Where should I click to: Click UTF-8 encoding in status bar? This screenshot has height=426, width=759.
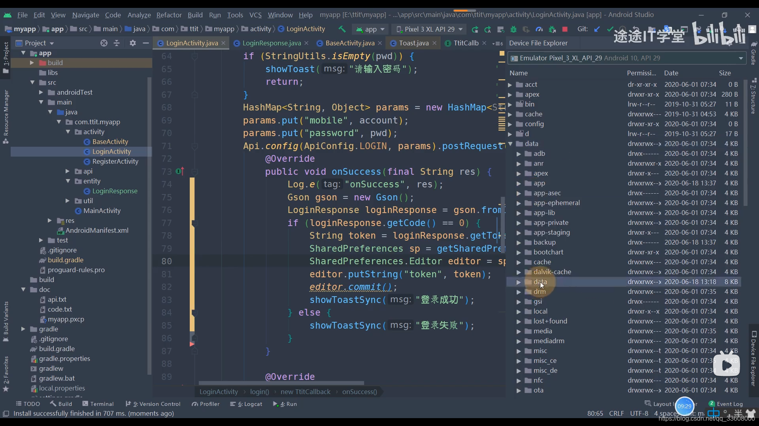pyautogui.click(x=639, y=413)
